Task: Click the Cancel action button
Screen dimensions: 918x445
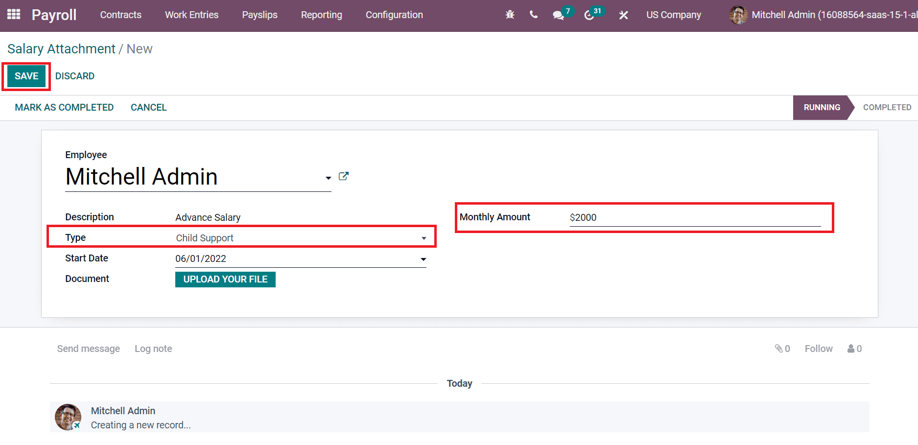Action: (x=149, y=107)
